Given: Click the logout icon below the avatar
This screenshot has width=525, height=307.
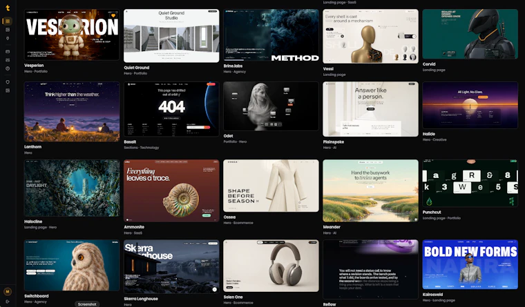Looking at the screenshot, I should tap(8, 301).
